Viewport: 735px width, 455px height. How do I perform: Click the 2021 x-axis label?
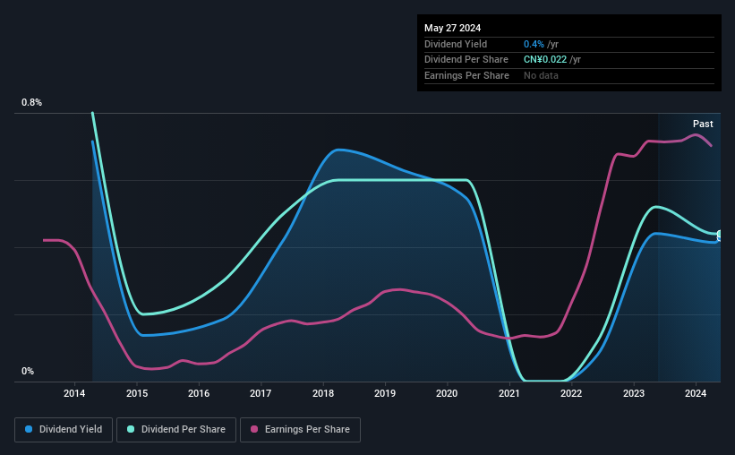[509, 393]
